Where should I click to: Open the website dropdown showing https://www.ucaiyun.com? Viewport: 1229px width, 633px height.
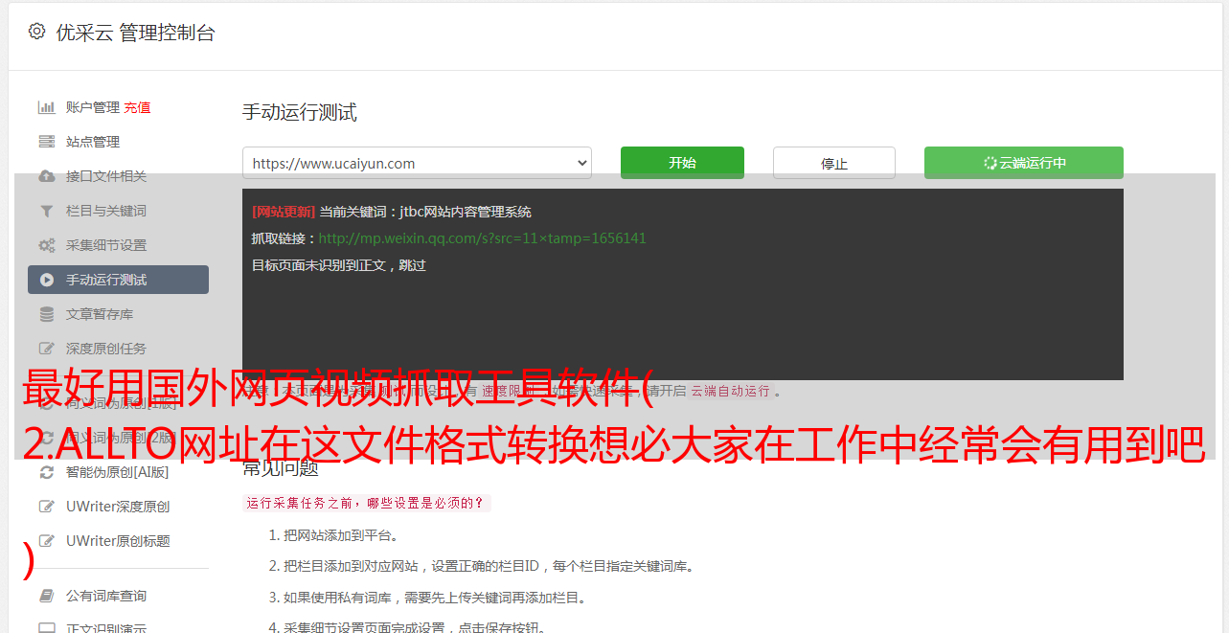(417, 163)
